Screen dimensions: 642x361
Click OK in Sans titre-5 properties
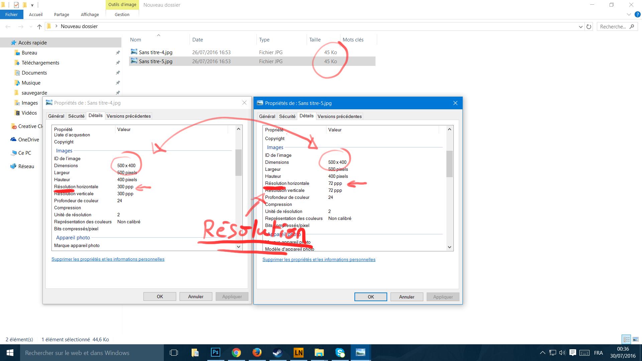371,297
